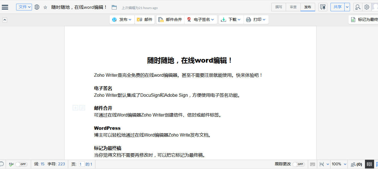
Task: Open the notifications comment icon
Action: pos(323,7)
